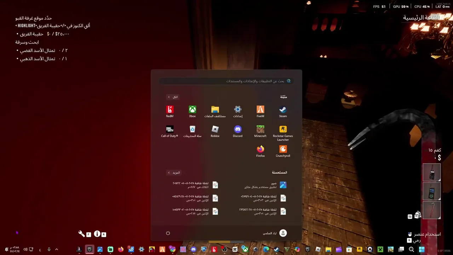Image resolution: width=453 pixels, height=255 pixels.
Task: Open the taskbar search magnifier
Action: point(411,249)
